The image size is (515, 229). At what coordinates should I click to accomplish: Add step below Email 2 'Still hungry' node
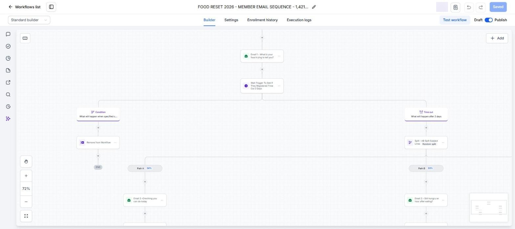[426, 214]
